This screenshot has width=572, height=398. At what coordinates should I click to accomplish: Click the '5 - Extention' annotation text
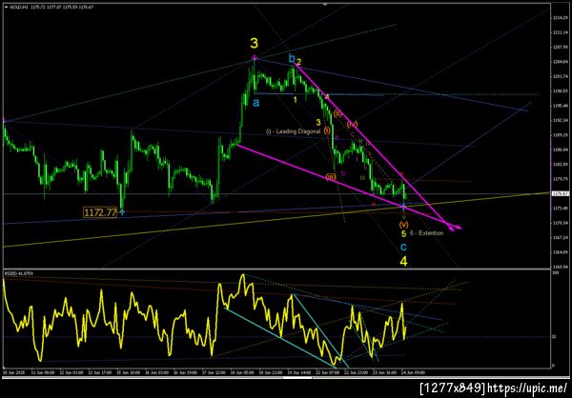coord(426,233)
